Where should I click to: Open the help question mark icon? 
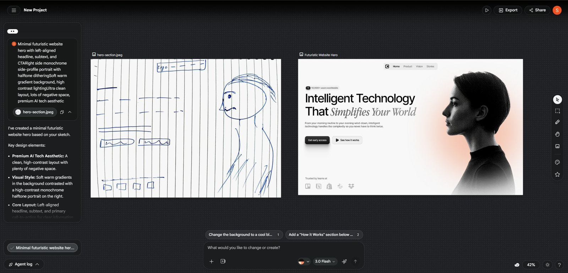pyautogui.click(x=559, y=265)
